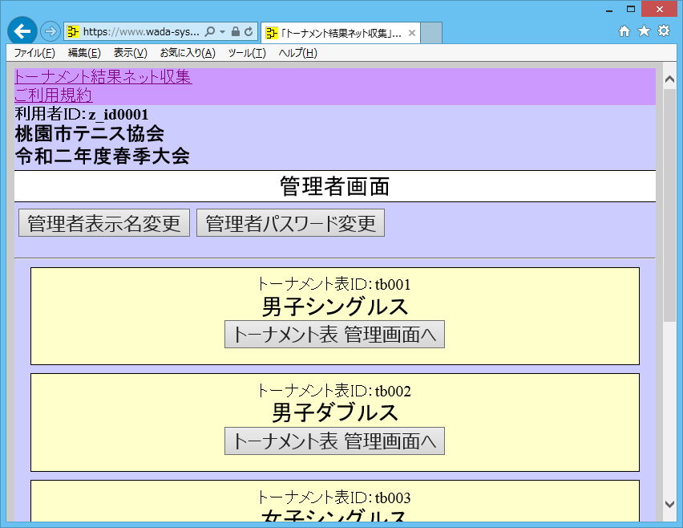Image resolution: width=683 pixels, height=528 pixels.
Task: Open 男子ダブルス tournament management screen button
Action: click(334, 441)
